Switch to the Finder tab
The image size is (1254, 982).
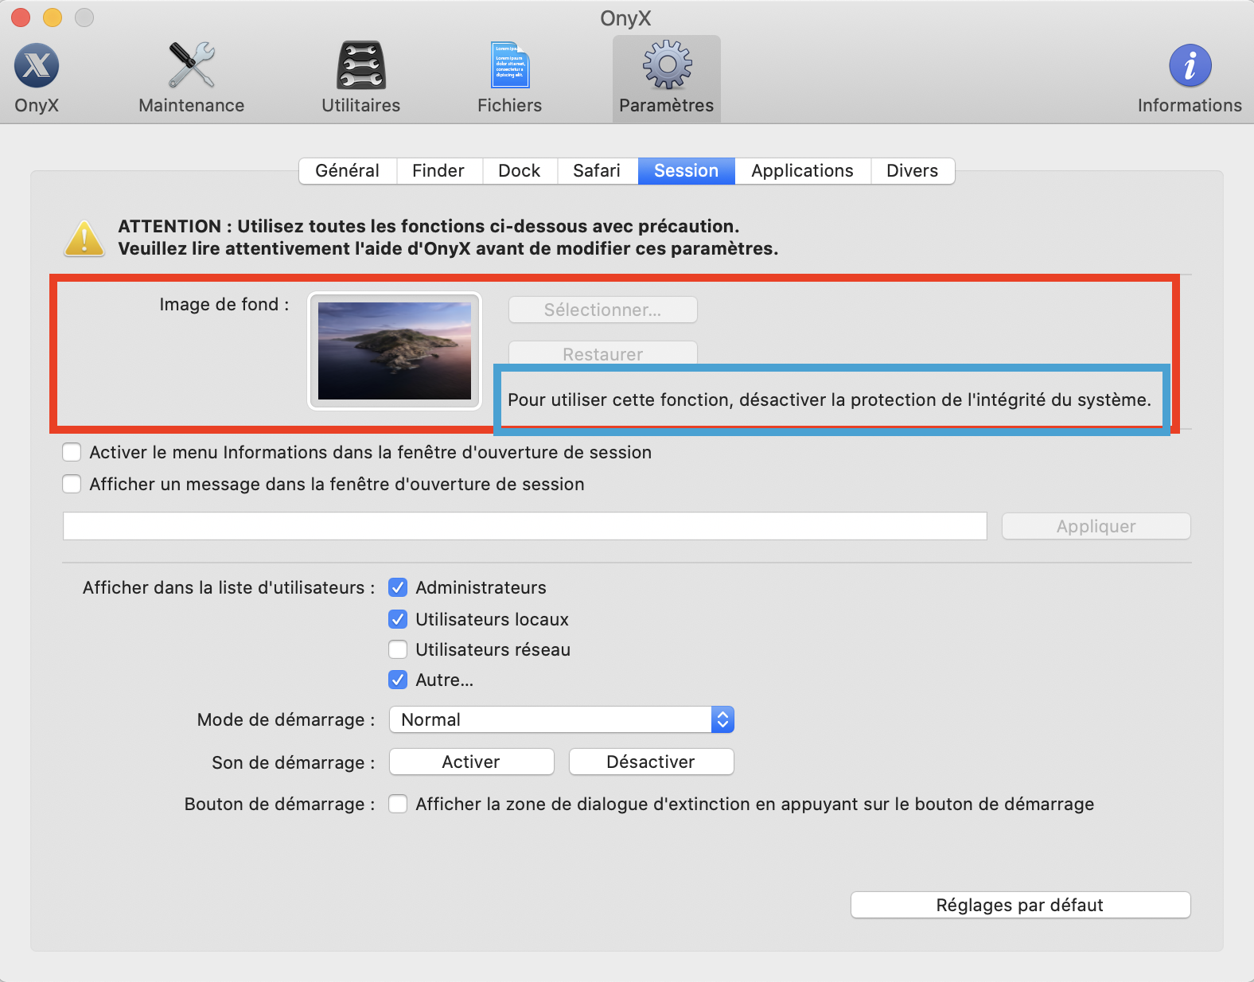pyautogui.click(x=438, y=171)
